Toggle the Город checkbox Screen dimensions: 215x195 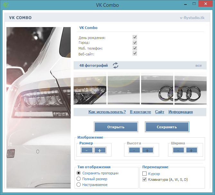coord(135,43)
